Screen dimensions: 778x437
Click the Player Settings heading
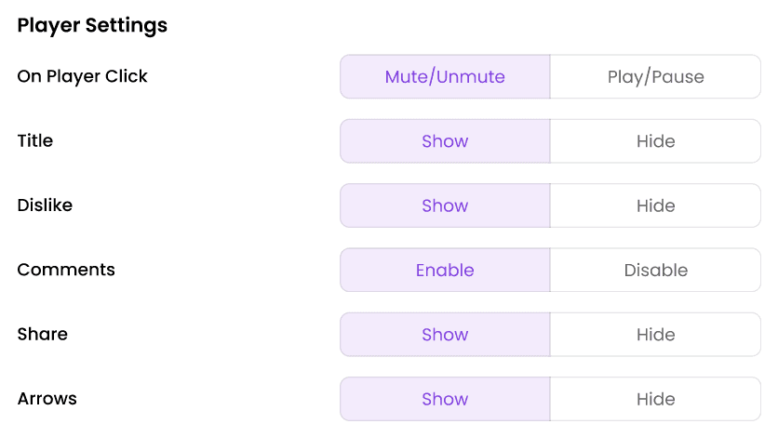coord(92,25)
